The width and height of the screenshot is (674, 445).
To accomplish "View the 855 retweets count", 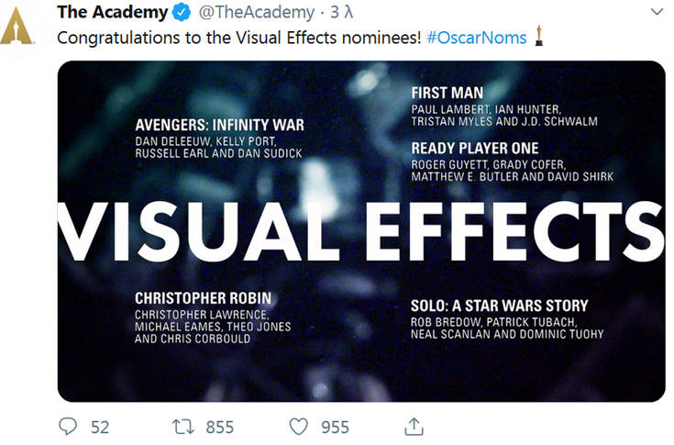I will click(x=220, y=428).
